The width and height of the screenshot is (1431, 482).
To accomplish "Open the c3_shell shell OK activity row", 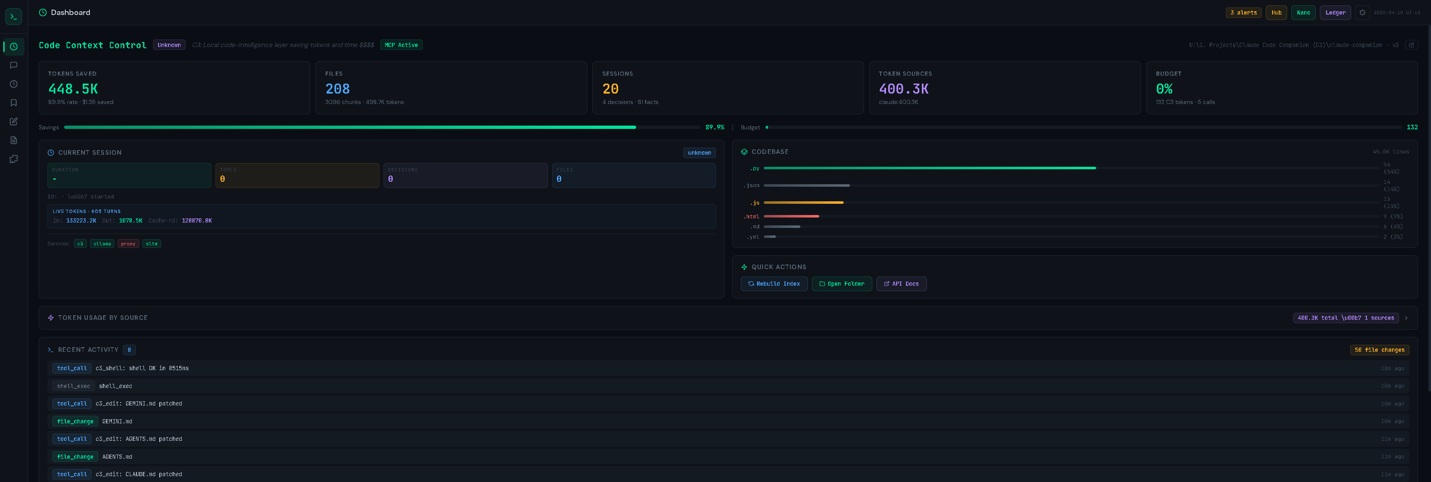I will (x=728, y=368).
